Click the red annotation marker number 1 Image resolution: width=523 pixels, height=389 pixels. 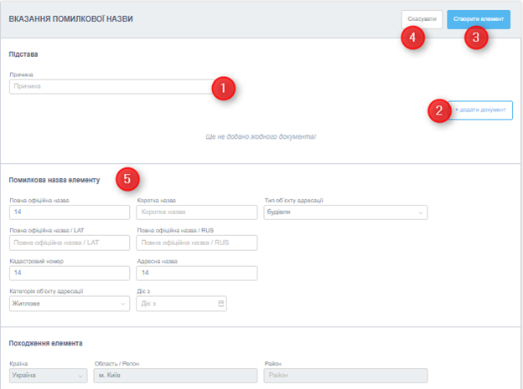tap(222, 87)
